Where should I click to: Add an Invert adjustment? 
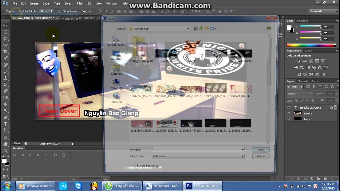click(299, 74)
